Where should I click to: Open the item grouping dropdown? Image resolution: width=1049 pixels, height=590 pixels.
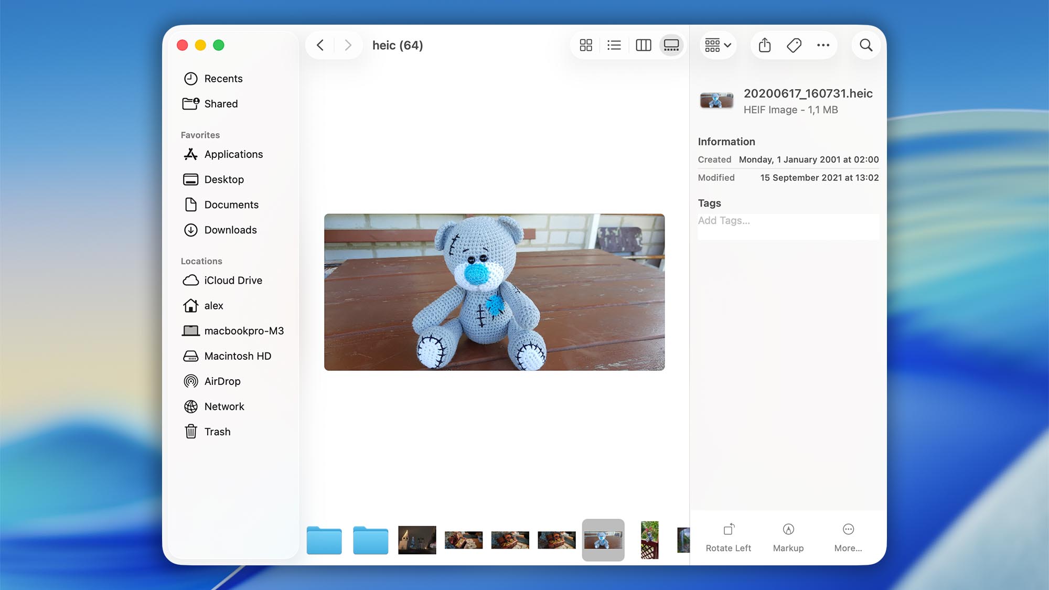click(718, 45)
